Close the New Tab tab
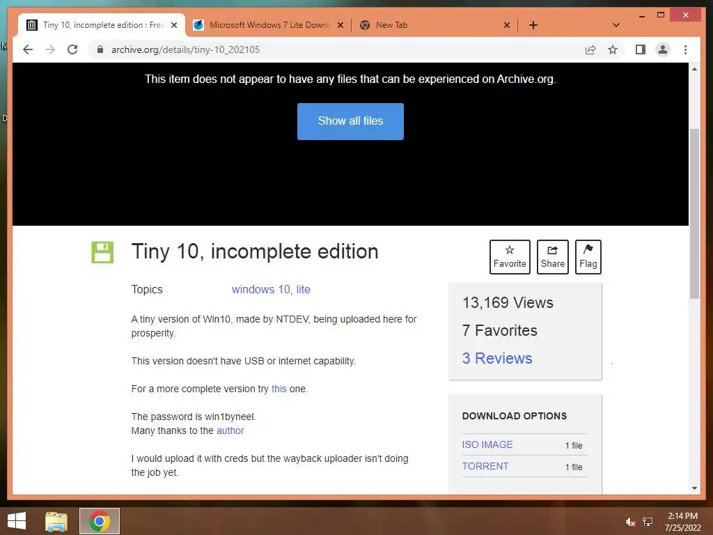The width and height of the screenshot is (713, 535). (507, 25)
